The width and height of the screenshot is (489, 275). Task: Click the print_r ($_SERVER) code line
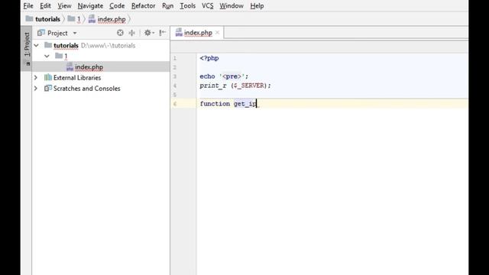235,86
